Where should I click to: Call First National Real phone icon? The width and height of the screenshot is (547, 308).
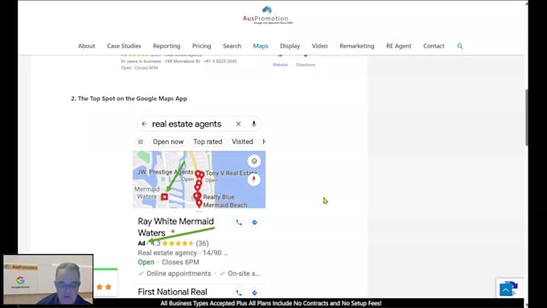coord(239,293)
